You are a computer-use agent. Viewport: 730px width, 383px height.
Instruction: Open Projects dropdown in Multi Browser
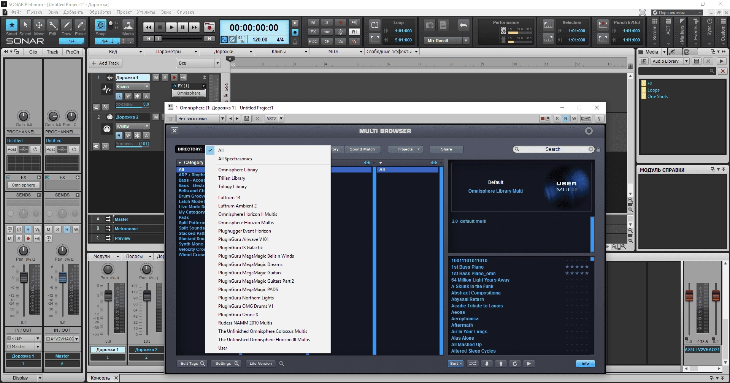(405, 149)
